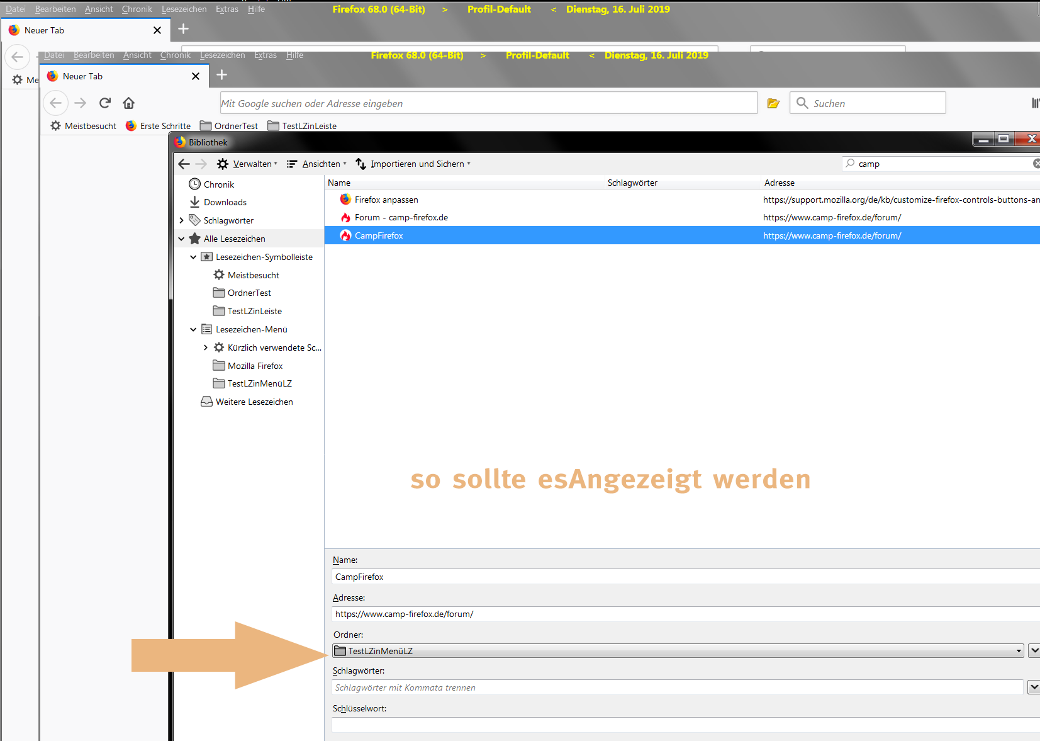Select Weitere Lesezeichen in the sidebar tree
This screenshot has width=1040, height=741.
[x=247, y=402]
